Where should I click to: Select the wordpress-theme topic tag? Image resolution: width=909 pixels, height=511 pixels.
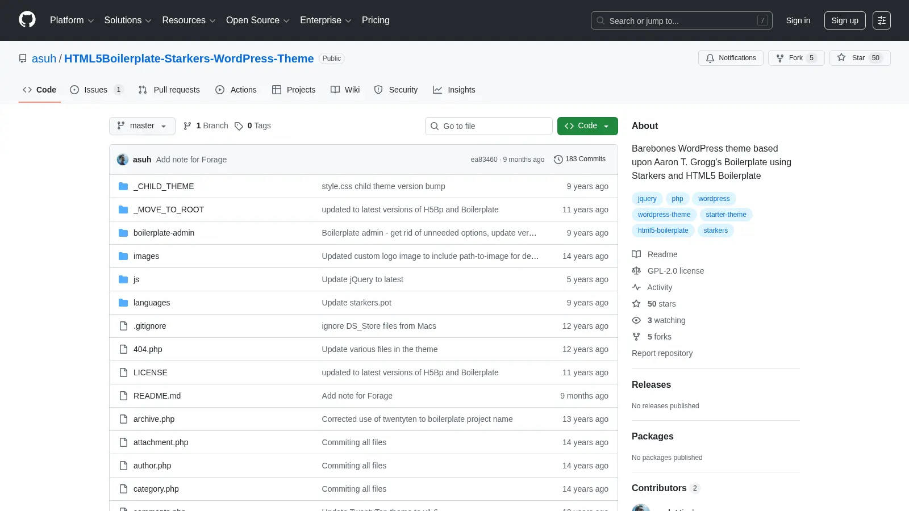click(664, 215)
